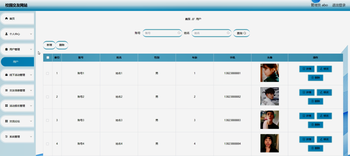Screen dimensions: 350x156
Task: Click phone number 13823888881
Action: click(233, 73)
